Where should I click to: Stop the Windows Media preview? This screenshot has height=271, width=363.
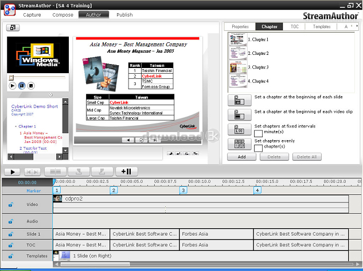click(x=31, y=86)
